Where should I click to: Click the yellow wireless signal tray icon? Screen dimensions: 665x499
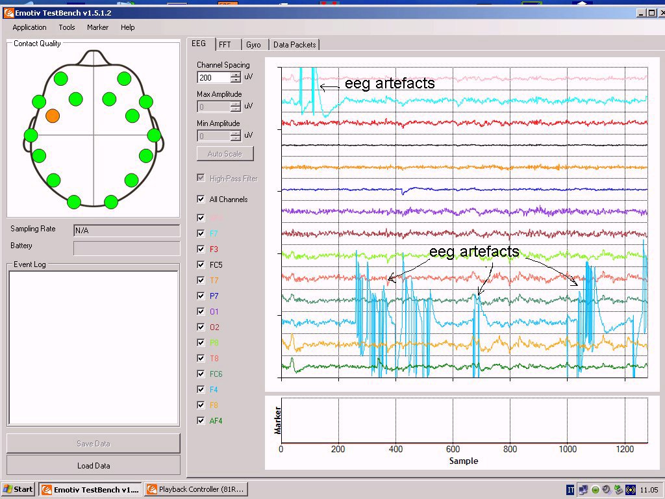(x=630, y=490)
